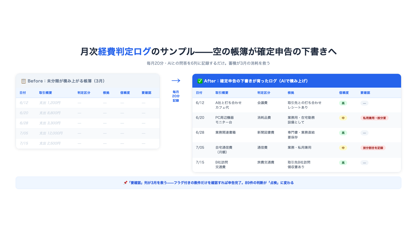Select the 中 badge in the After 7/05 row
The height and width of the screenshot is (234, 417).
click(x=343, y=148)
